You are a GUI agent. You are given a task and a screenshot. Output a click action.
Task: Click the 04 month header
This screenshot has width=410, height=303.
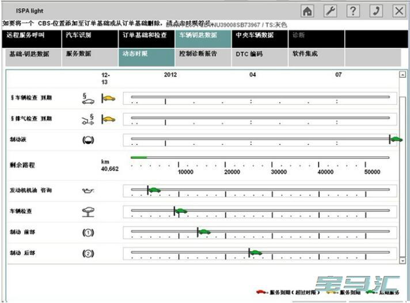[x=253, y=75]
